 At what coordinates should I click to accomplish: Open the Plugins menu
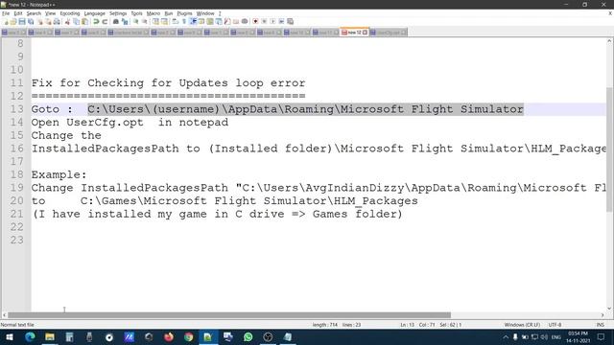click(x=184, y=13)
